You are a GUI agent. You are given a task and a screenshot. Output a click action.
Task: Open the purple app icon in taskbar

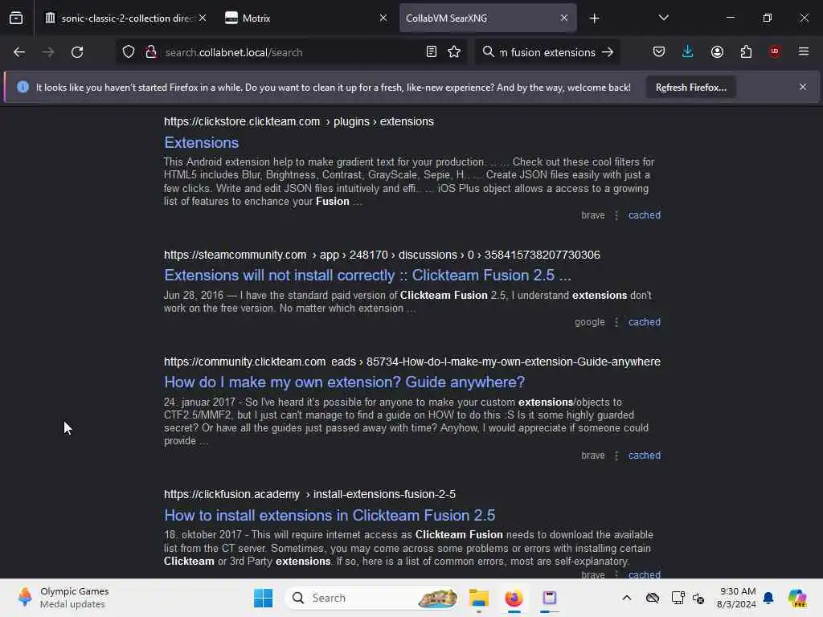pyautogui.click(x=550, y=598)
